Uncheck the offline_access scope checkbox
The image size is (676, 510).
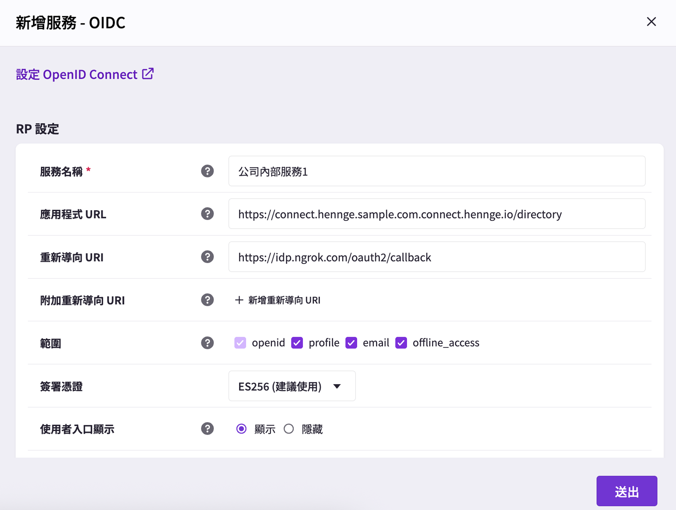[x=401, y=343]
